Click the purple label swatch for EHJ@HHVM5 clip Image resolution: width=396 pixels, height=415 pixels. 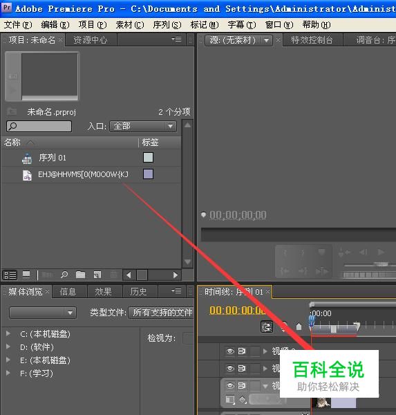pyautogui.click(x=148, y=174)
